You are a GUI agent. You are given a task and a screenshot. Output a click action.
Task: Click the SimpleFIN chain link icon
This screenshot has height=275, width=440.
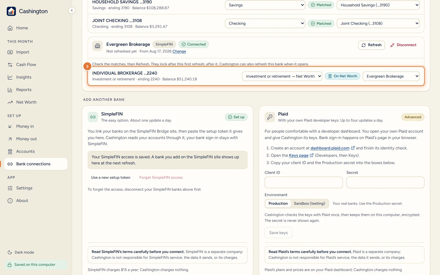pyautogui.click(x=93, y=117)
